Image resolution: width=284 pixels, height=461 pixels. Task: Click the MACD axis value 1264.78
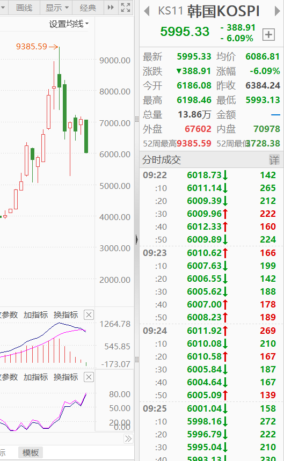[x=115, y=324]
